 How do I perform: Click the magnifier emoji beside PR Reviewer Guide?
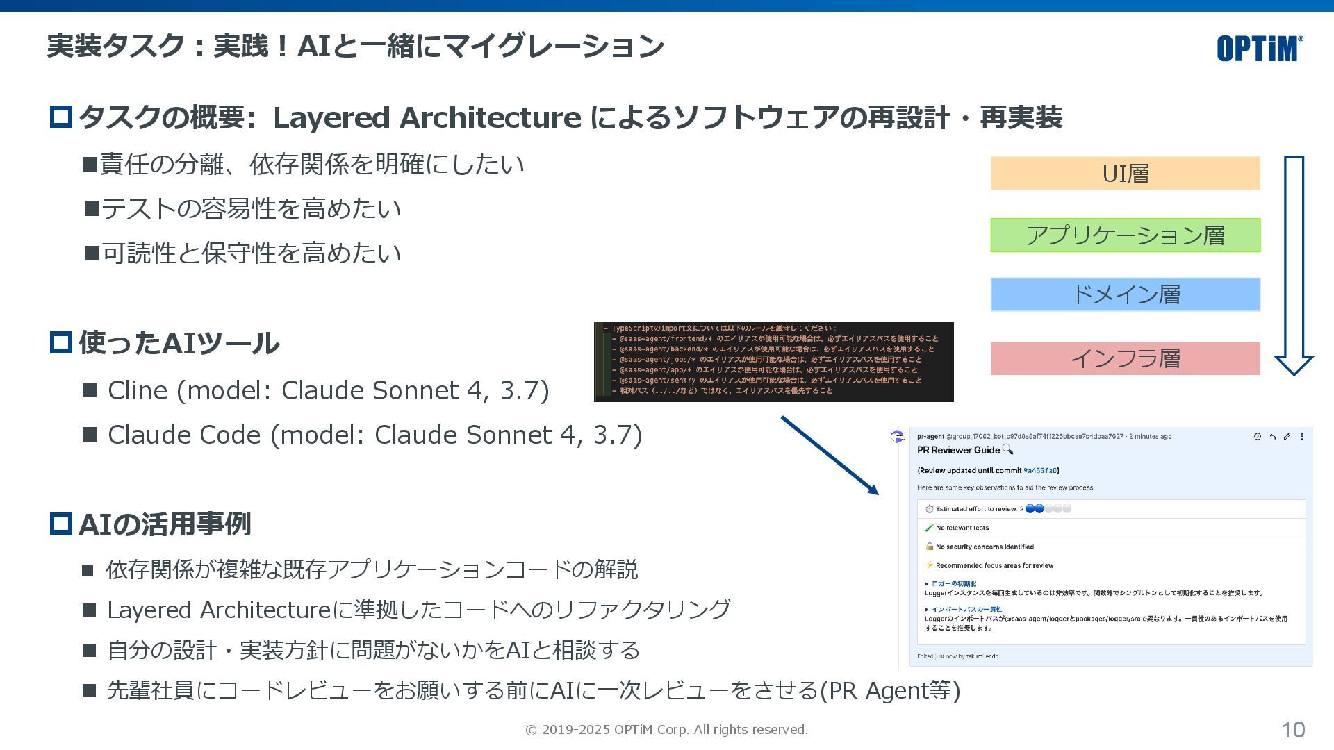click(x=1008, y=449)
